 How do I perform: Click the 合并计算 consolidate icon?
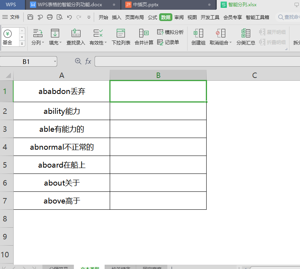coord(144,37)
